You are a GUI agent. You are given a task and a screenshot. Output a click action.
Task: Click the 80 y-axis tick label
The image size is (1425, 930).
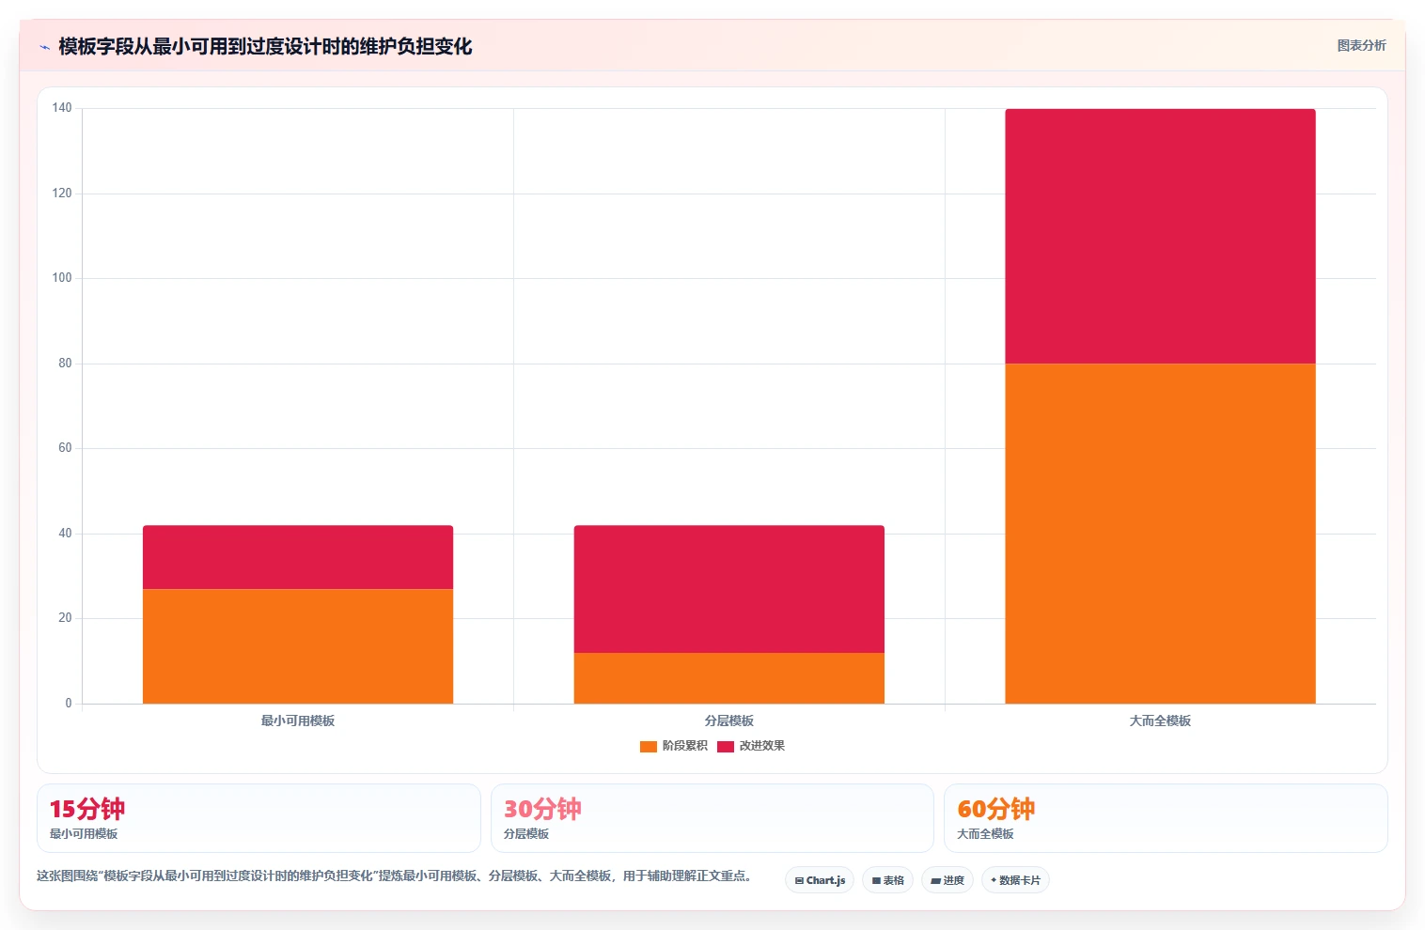65,364
